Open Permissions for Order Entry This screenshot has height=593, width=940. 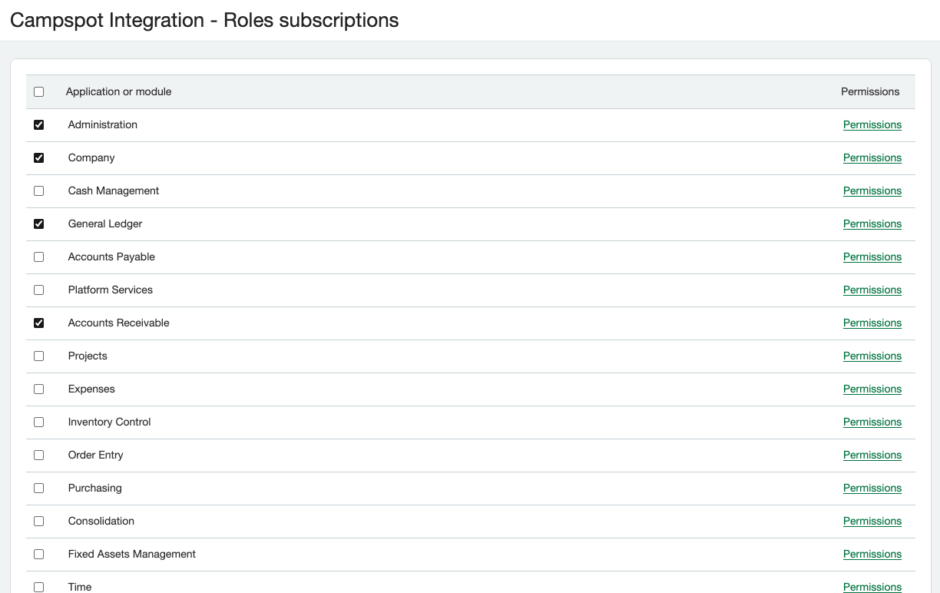click(872, 455)
